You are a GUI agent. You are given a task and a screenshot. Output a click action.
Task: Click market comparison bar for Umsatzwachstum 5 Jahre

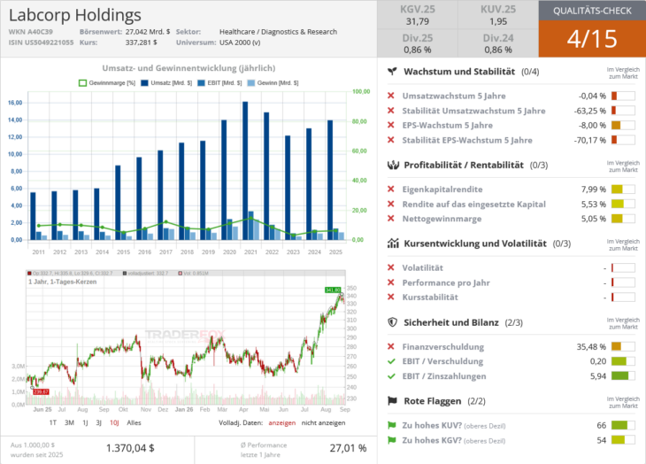coord(623,96)
